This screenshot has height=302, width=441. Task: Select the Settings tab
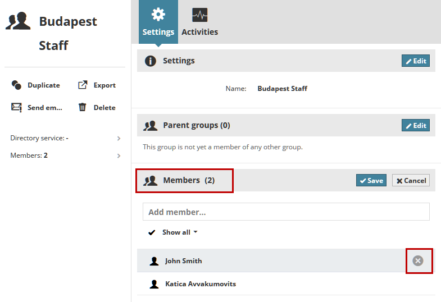pyautogui.click(x=158, y=22)
